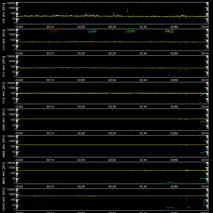Click the yellow PALE station legend label
Viewport: 213px width, 213px height.
pyautogui.click(x=169, y=31)
